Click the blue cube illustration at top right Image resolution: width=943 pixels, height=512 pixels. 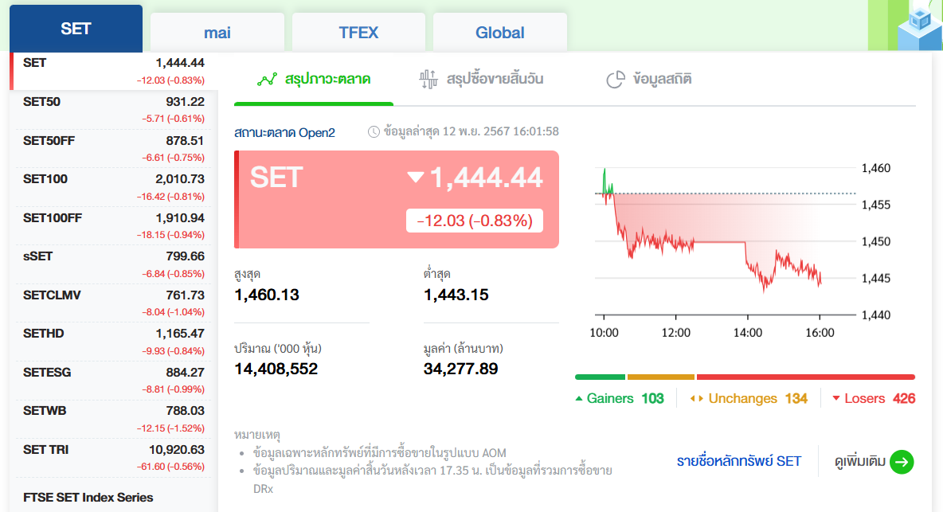click(919, 25)
